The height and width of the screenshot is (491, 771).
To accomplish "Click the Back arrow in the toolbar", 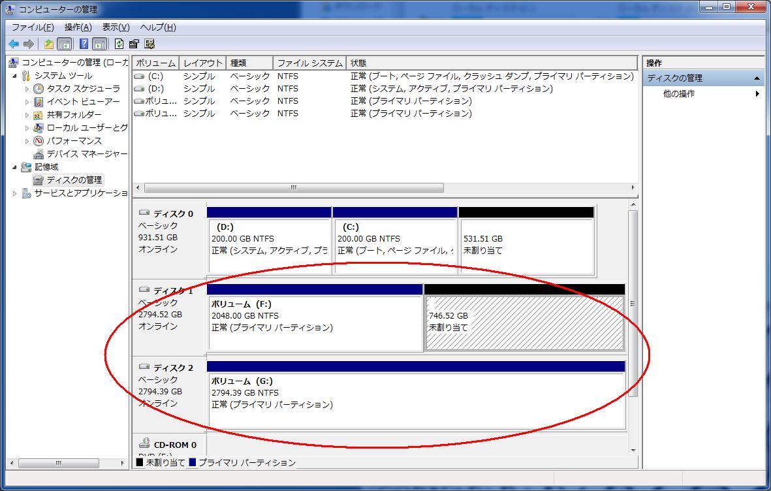I will pyautogui.click(x=14, y=44).
